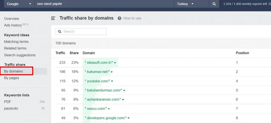
Task: Click the How to use link
Action: (132, 18)
